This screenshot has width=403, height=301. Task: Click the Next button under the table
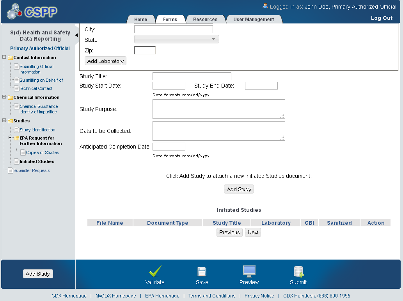tap(253, 232)
